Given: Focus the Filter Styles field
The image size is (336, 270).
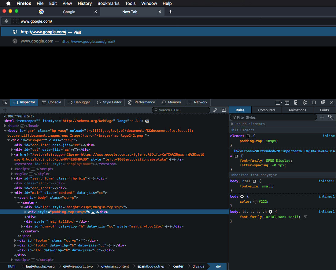Looking at the screenshot, I should click(x=273, y=117).
